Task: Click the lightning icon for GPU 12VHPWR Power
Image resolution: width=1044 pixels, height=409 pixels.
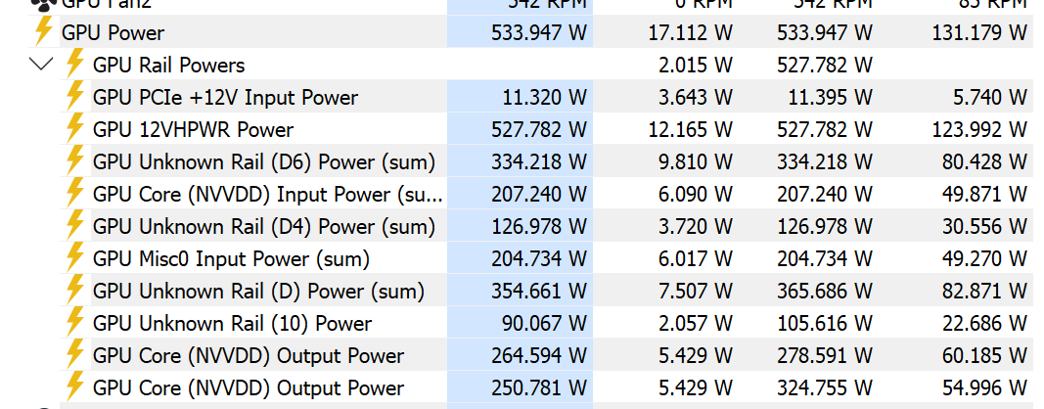Action: (75, 128)
